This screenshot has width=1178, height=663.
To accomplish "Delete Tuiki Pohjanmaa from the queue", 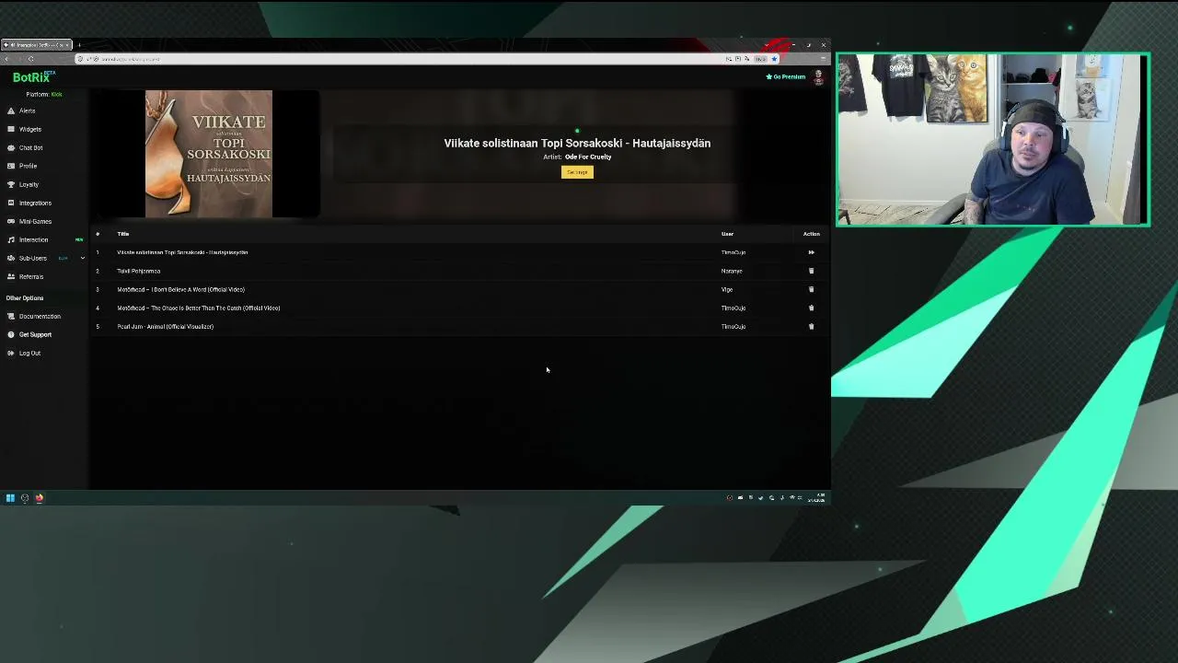I will pyautogui.click(x=811, y=271).
